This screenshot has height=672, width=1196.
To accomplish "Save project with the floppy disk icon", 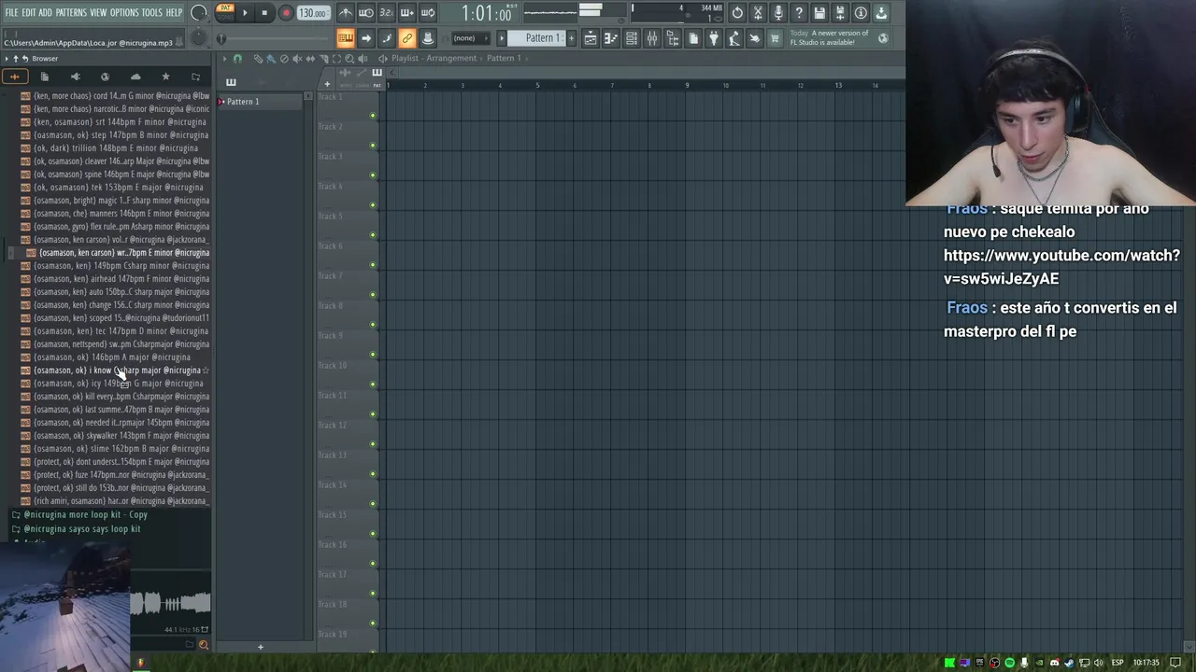I will 819,13.
